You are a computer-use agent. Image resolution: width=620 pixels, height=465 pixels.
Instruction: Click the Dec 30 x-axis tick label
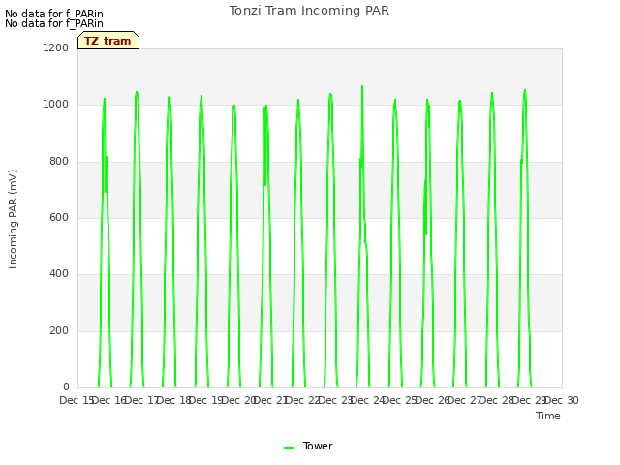pos(562,400)
